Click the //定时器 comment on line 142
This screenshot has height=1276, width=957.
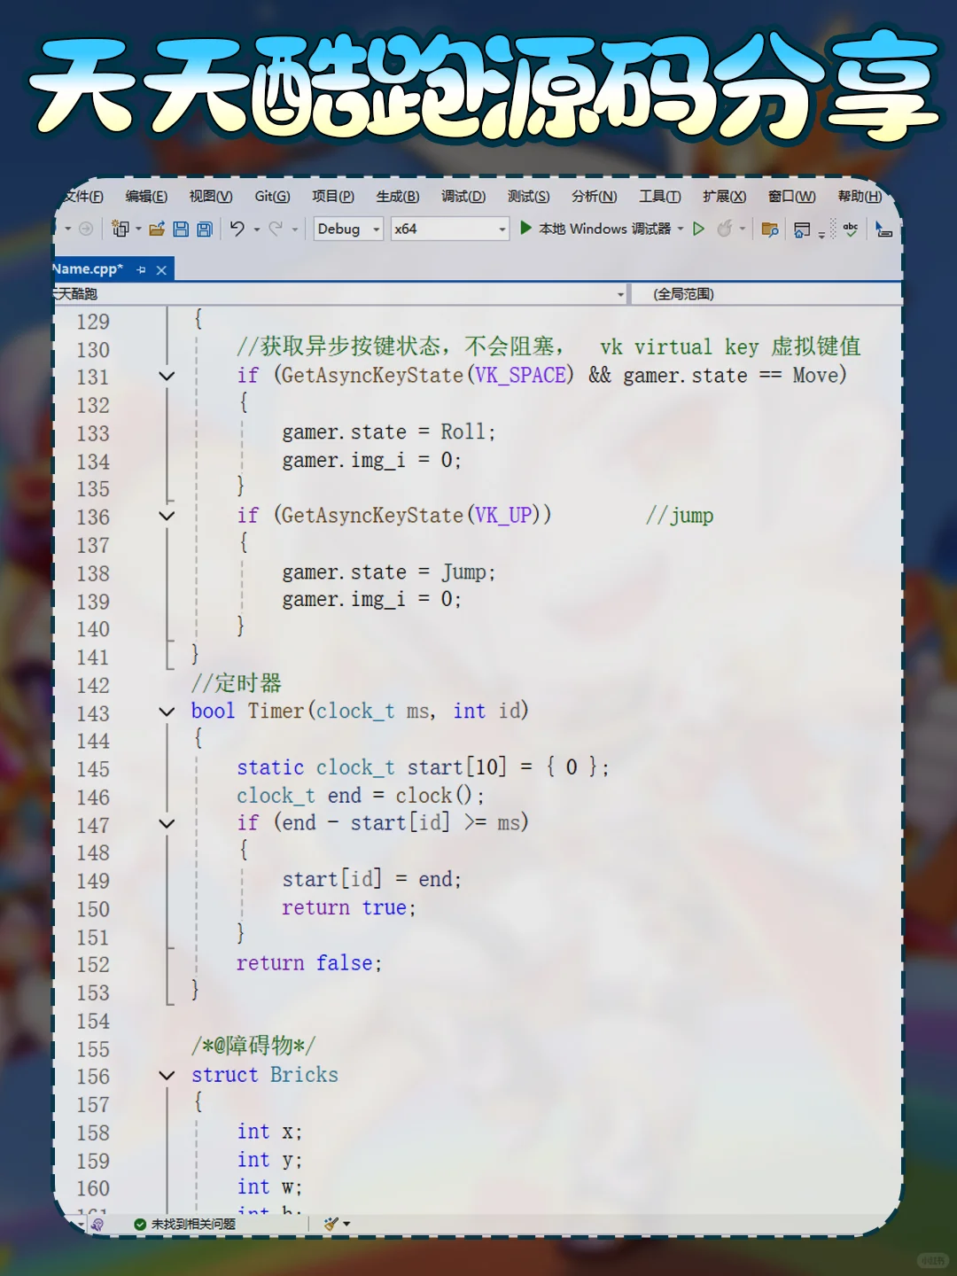(x=237, y=683)
